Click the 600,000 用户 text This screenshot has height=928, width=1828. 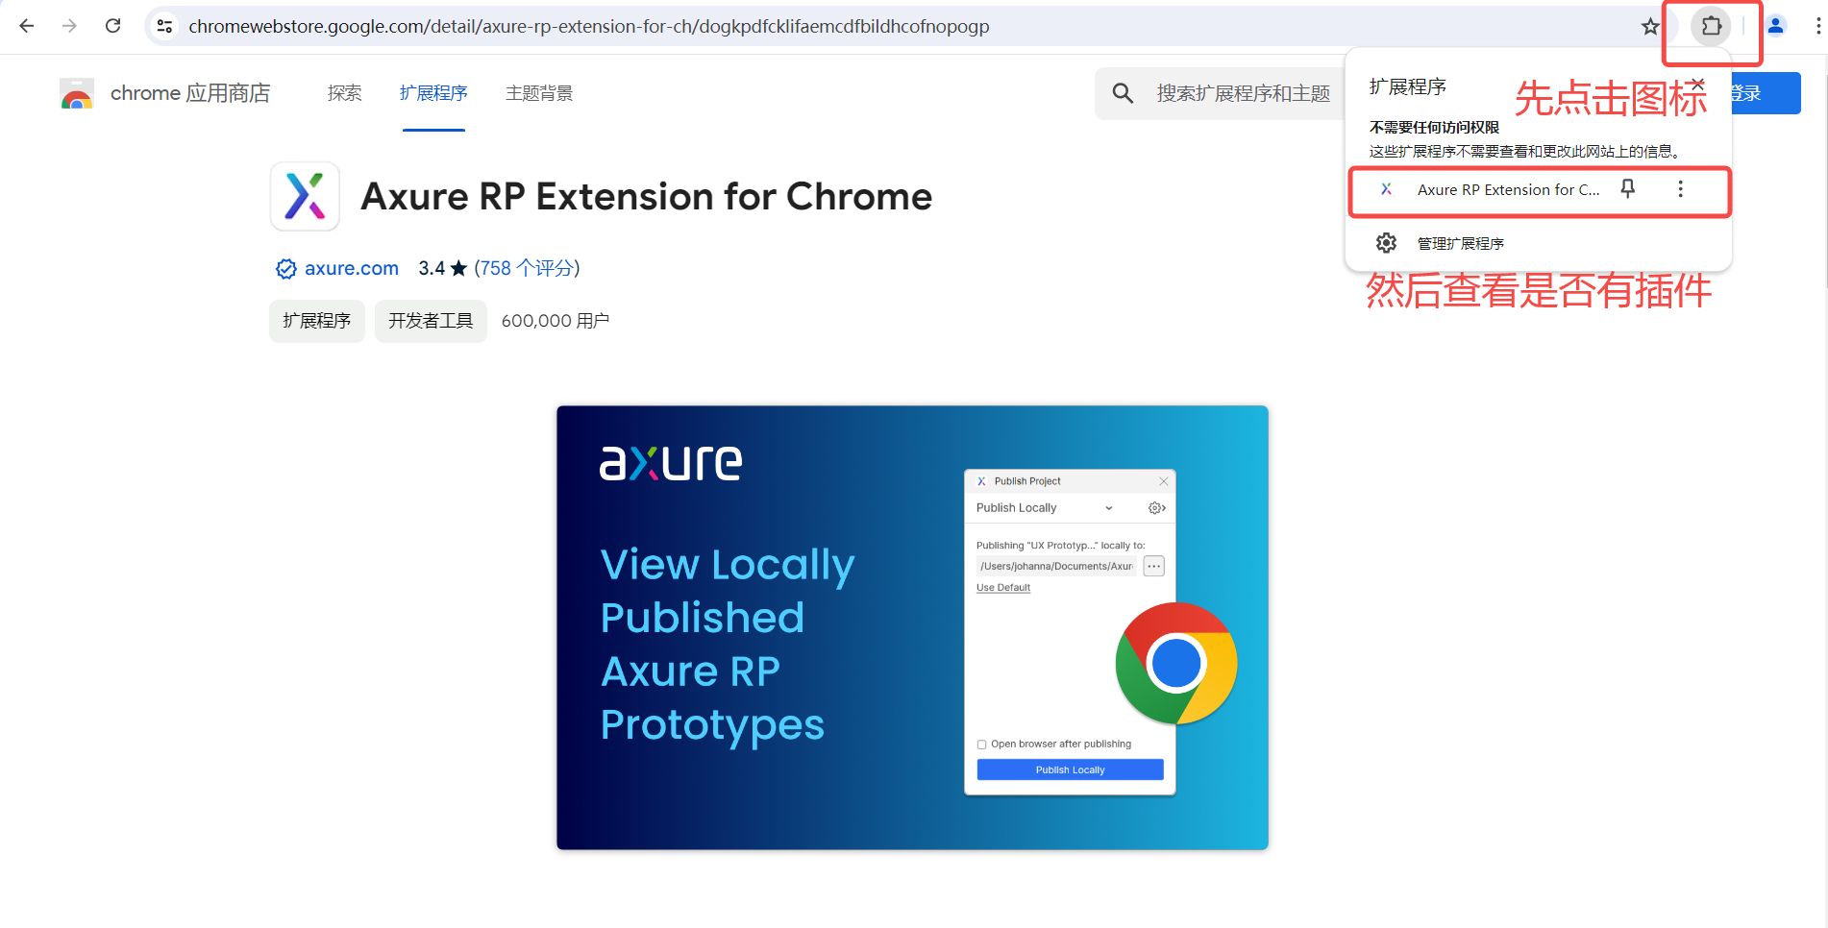pos(556,321)
